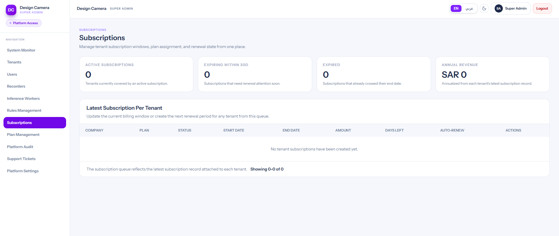Click the Annual Revenue SAR 0 card
This screenshot has width=559, height=236.
pyautogui.click(x=493, y=74)
